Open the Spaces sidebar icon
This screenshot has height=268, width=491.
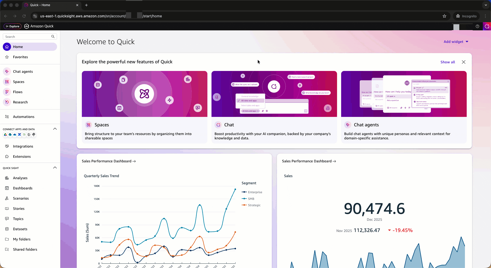pos(7,82)
